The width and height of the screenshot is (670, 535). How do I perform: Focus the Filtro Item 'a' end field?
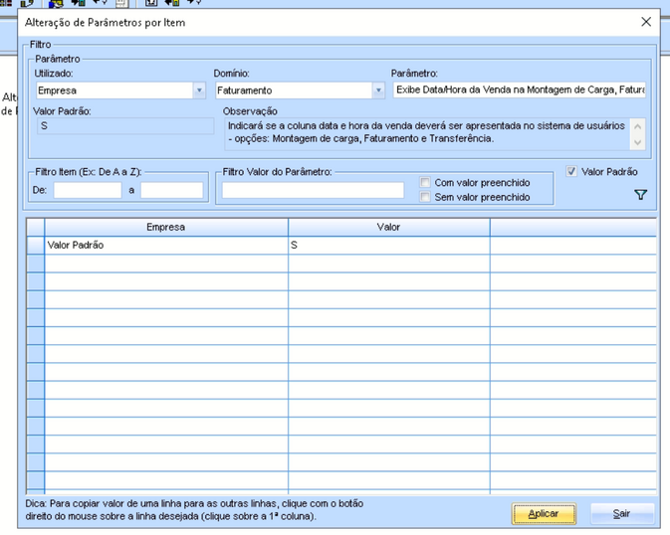click(171, 190)
